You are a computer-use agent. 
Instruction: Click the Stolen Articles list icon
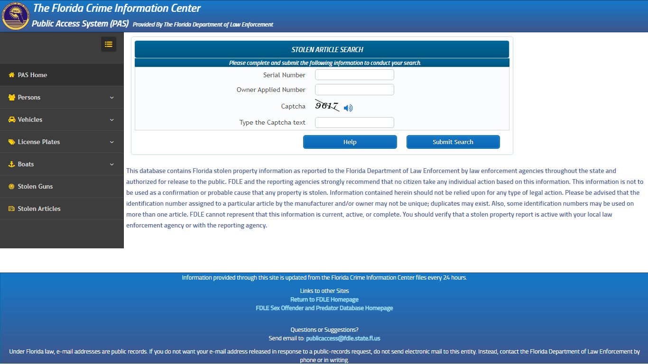point(12,209)
